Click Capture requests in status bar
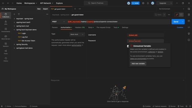 [160, 106]
